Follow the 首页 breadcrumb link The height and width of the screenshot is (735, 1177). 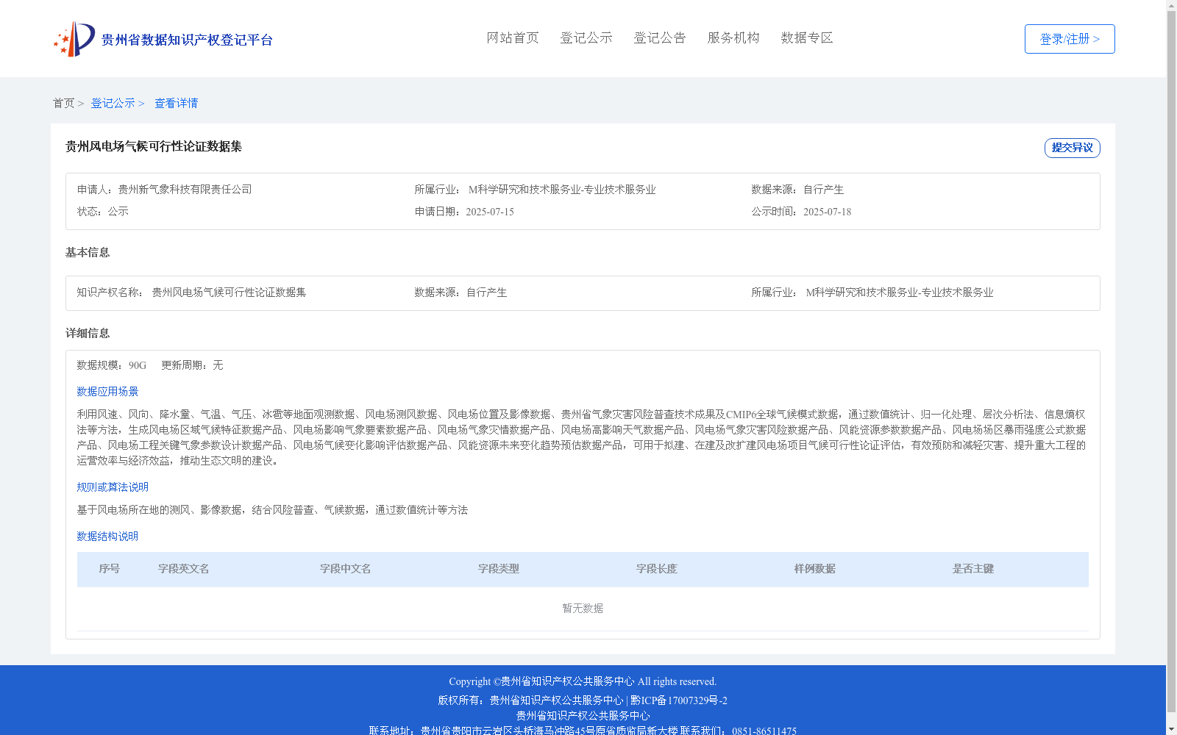(x=63, y=103)
